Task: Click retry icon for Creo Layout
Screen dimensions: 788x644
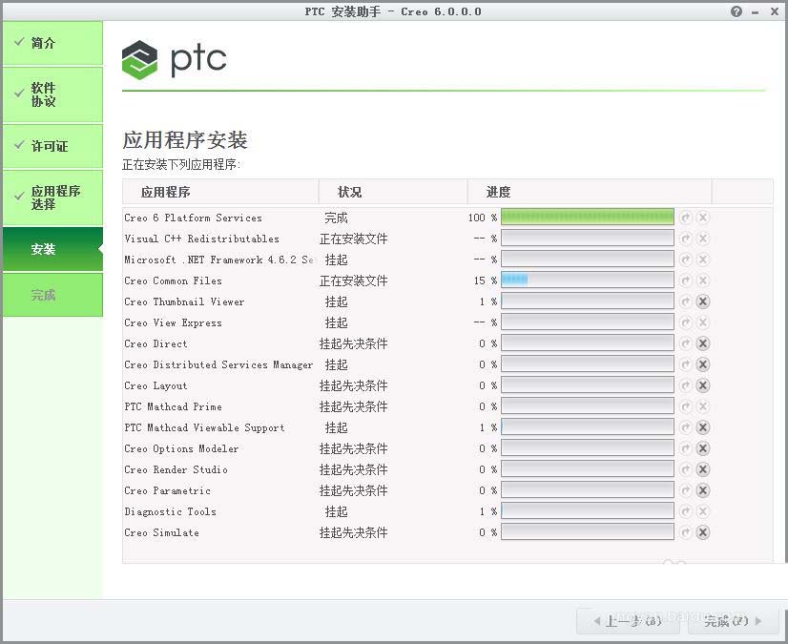Action: (x=686, y=385)
